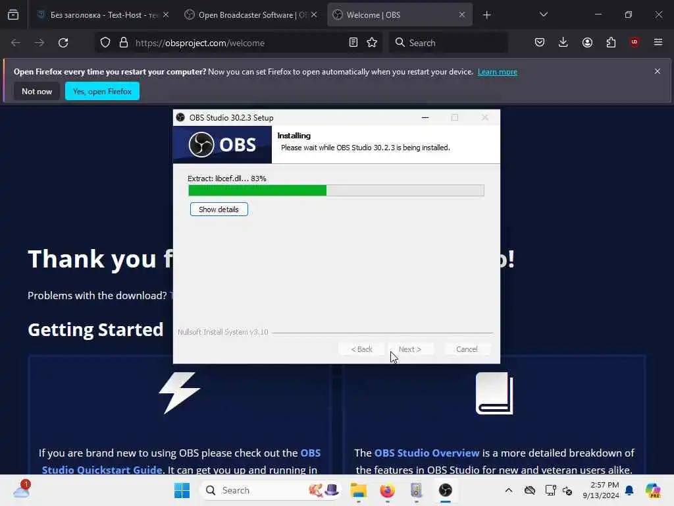Screen dimensions: 674x506
Task: Open the Firefox account icon
Action: (x=587, y=43)
